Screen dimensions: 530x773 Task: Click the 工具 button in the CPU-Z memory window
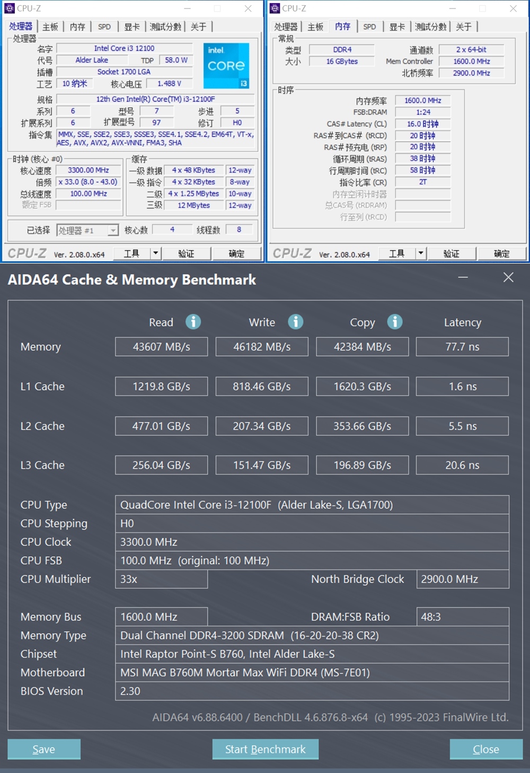[396, 253]
